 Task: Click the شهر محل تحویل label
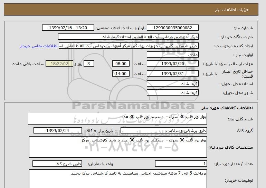pos(238,93)
